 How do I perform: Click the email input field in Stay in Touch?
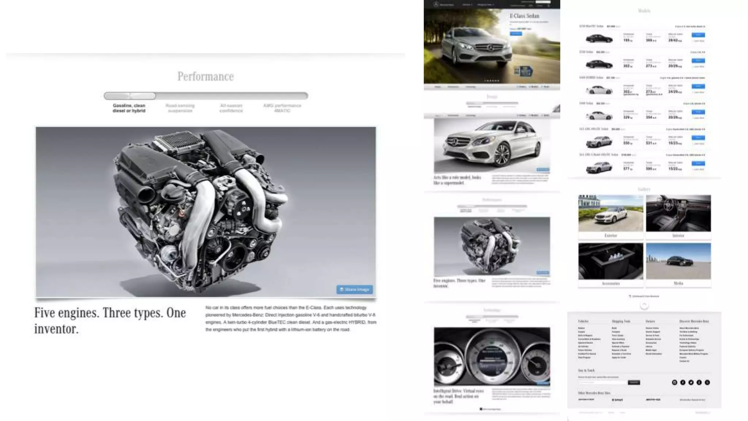coord(602,382)
